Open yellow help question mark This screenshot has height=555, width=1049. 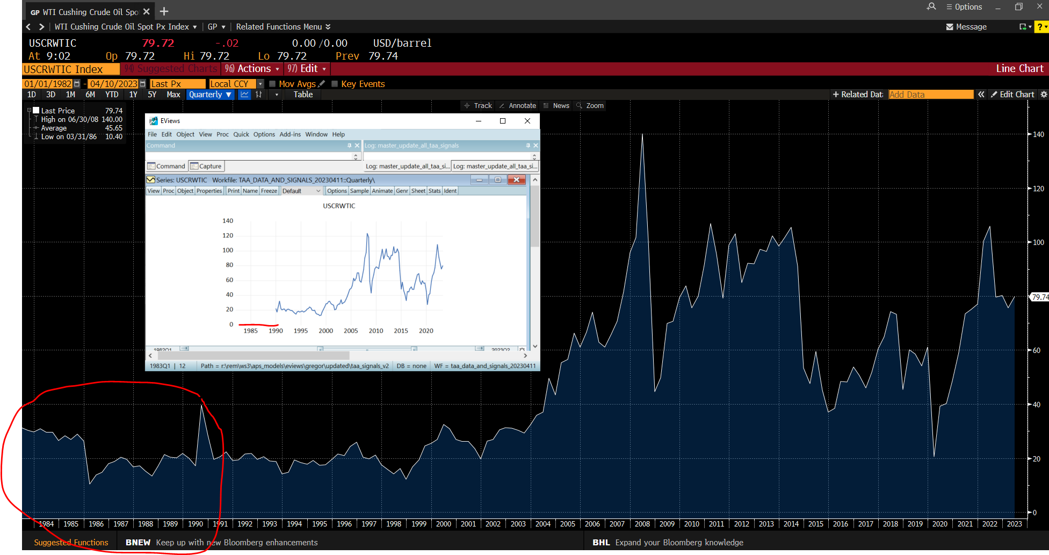coord(1041,27)
